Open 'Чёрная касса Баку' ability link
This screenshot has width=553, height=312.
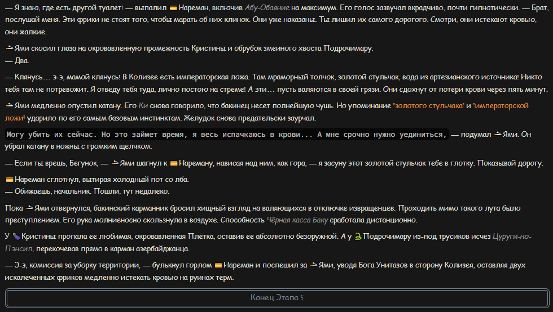coord(297,220)
